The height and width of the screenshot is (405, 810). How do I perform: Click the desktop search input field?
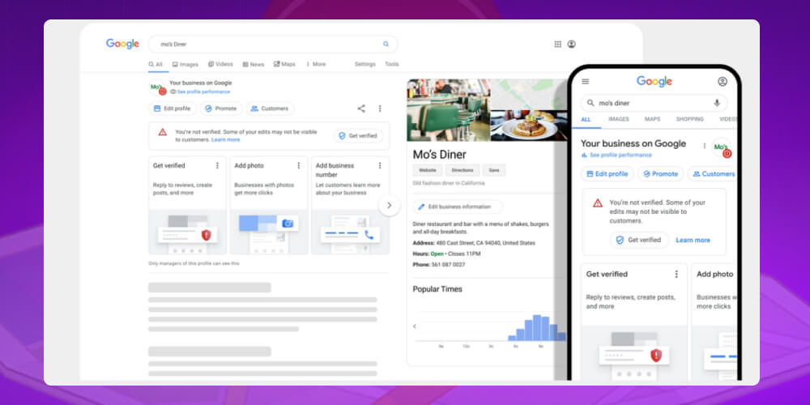coord(273,44)
